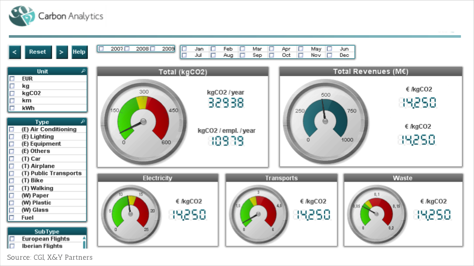474x266 pixels.
Task: Click the forward arrow button
Action: pyautogui.click(x=62, y=52)
